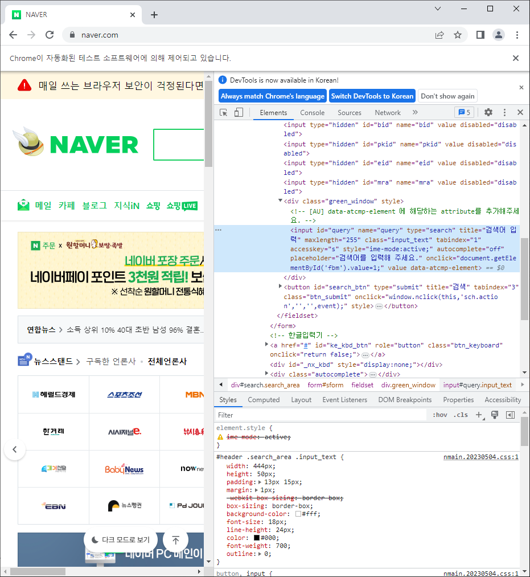Image resolution: width=530 pixels, height=577 pixels.
Task: Click Always match Chrome's language
Action: 273,96
